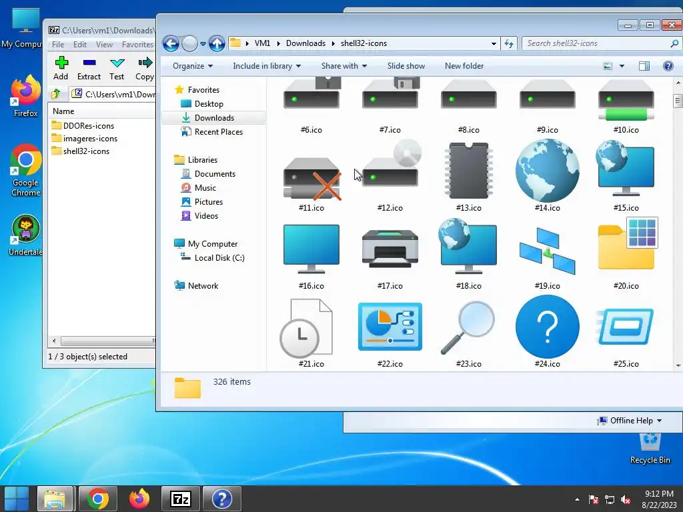Open the Organize dropdown menu
The width and height of the screenshot is (683, 512).
point(193,66)
